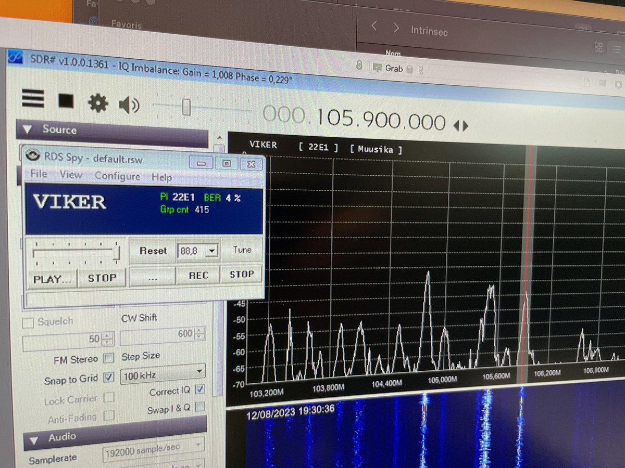This screenshot has height=468, width=625.
Task: Click the STOP button next to REC
Action: point(242,274)
